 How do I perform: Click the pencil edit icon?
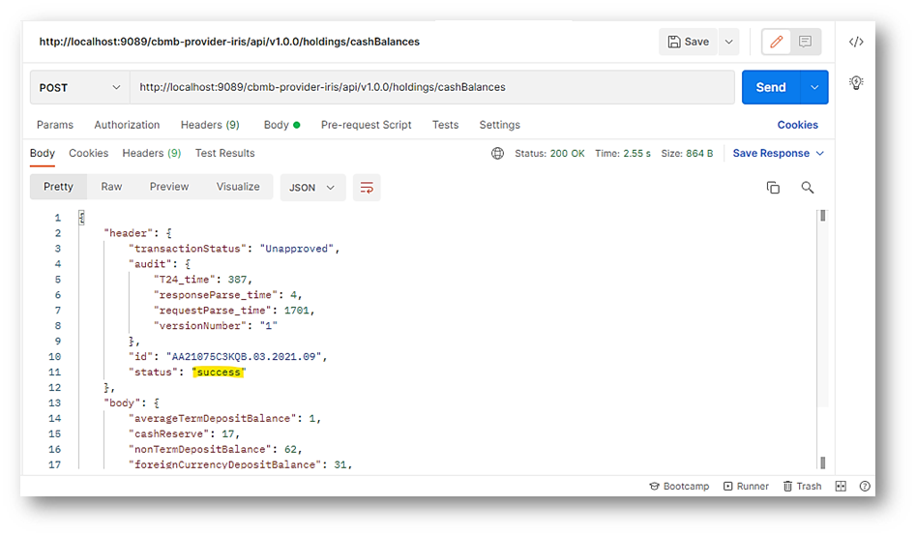pyautogui.click(x=776, y=43)
